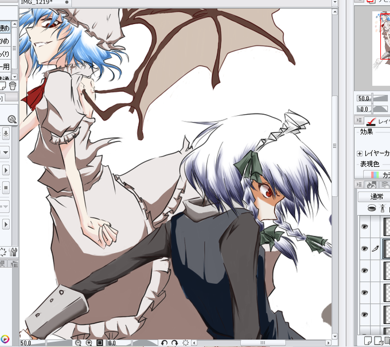Create a new vector layer icon at palette bottom

(x=379, y=340)
